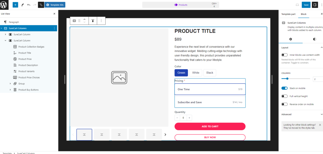Open options for SureCart Columns row

coord(54,28)
